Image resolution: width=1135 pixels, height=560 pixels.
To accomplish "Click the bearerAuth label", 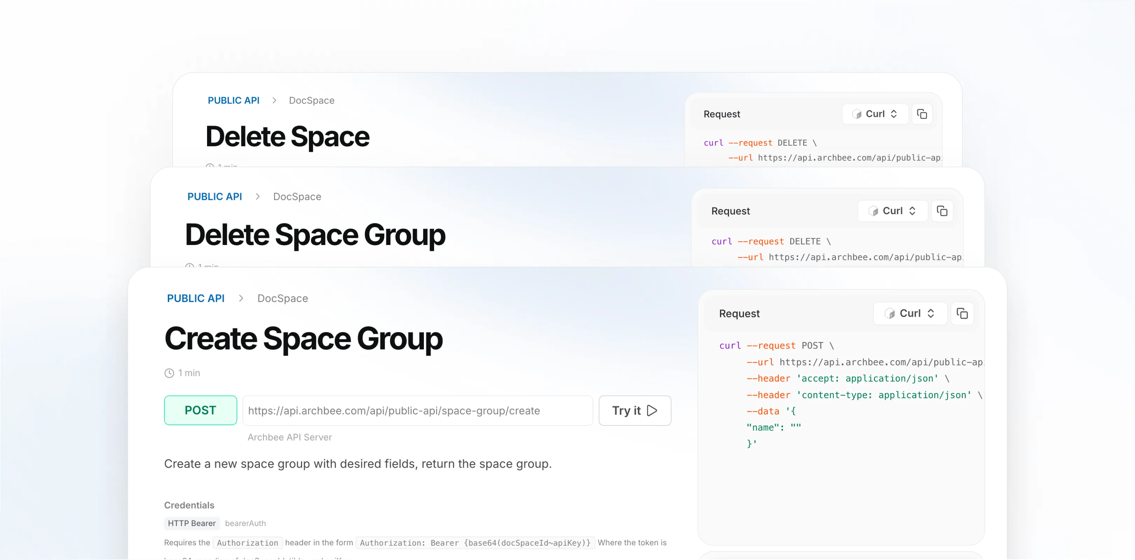I will click(x=246, y=523).
